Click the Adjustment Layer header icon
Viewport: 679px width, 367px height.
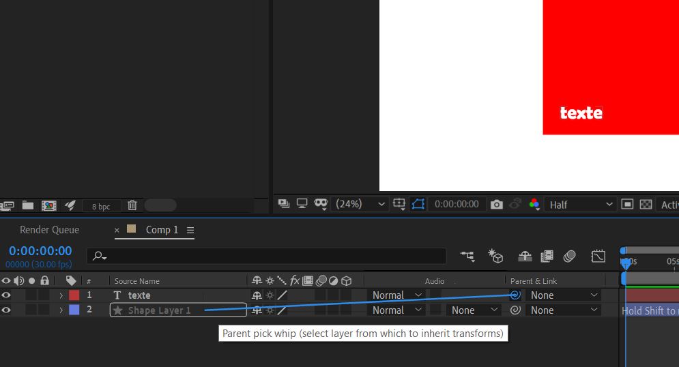333,281
